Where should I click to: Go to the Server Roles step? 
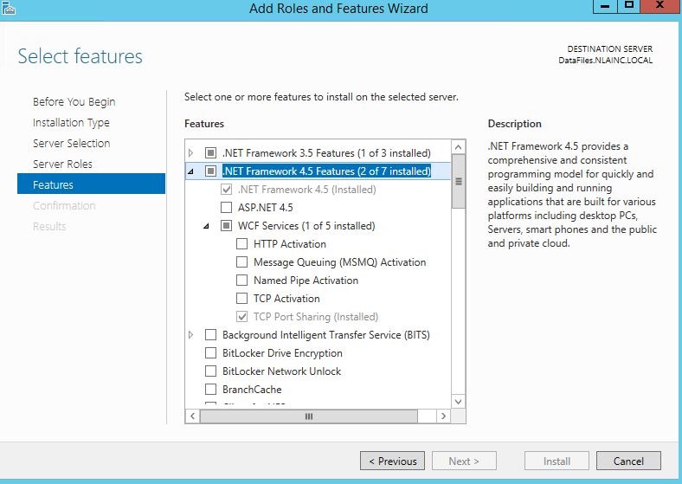click(x=62, y=165)
